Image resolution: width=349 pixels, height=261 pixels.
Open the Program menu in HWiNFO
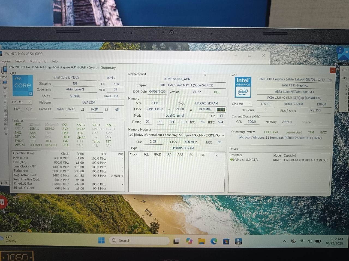5,61
